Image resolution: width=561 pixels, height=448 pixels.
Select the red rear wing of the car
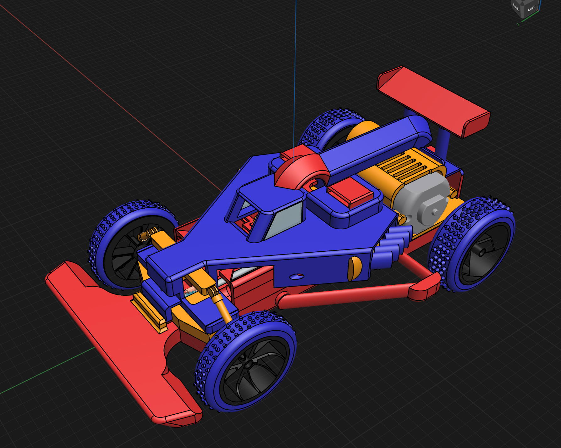[x=434, y=102]
